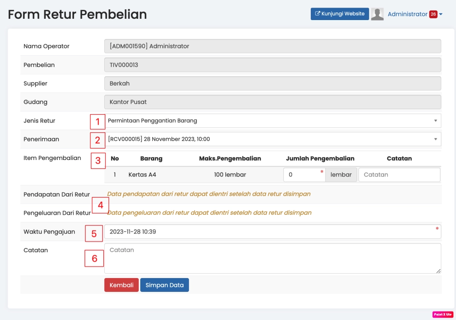Image resolution: width=456 pixels, height=320 pixels.
Task: Click the Supplier field showing Berkah
Action: click(x=273, y=83)
